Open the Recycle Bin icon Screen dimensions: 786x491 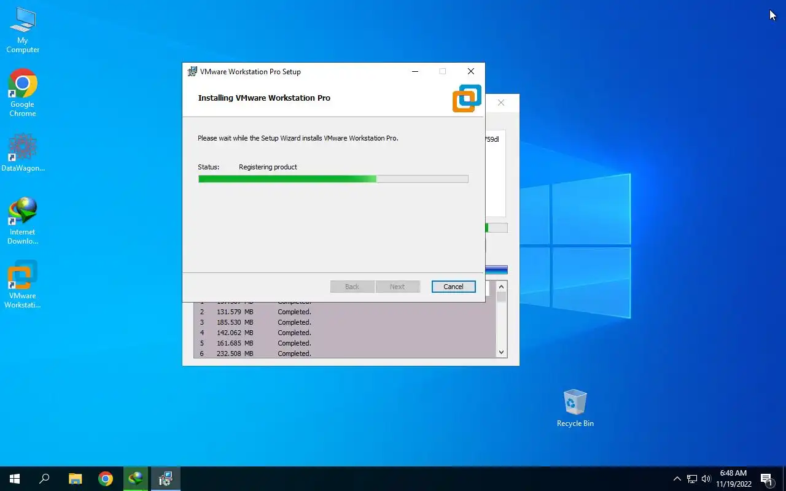(x=575, y=408)
